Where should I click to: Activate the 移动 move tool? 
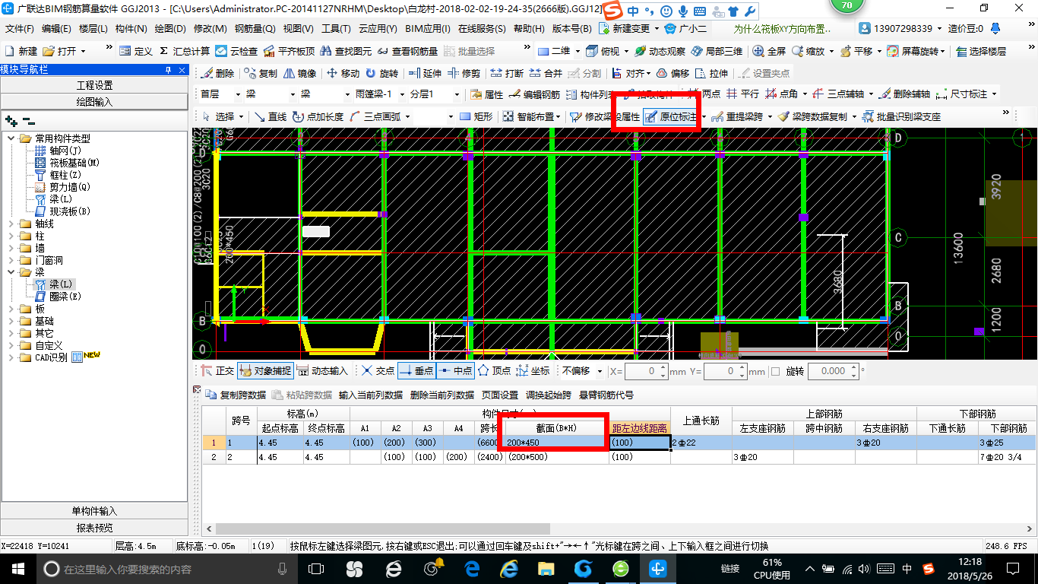pyautogui.click(x=343, y=74)
